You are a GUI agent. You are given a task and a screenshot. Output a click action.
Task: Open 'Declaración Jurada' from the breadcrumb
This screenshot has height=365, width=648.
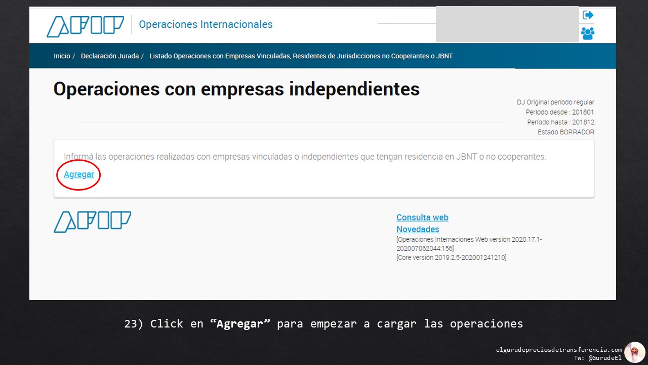110,56
